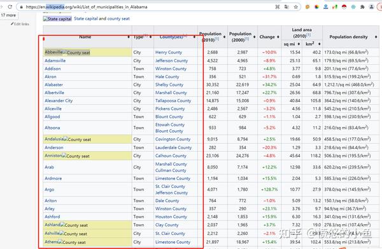Click the site lock icon beside URL
This screenshot has height=249, width=382.
point(22,7)
